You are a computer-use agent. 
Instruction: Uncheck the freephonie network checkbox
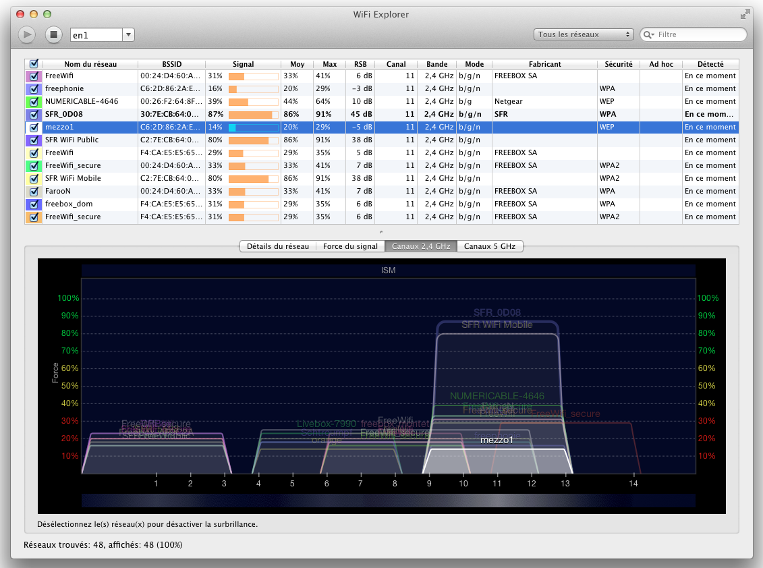[x=34, y=89]
